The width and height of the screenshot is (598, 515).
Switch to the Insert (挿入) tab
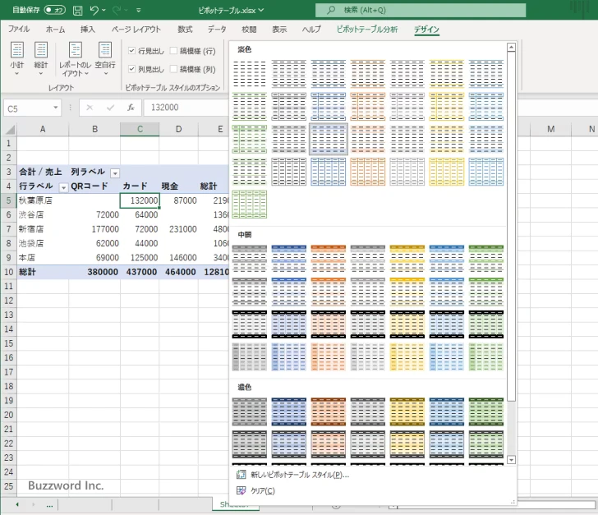88,30
